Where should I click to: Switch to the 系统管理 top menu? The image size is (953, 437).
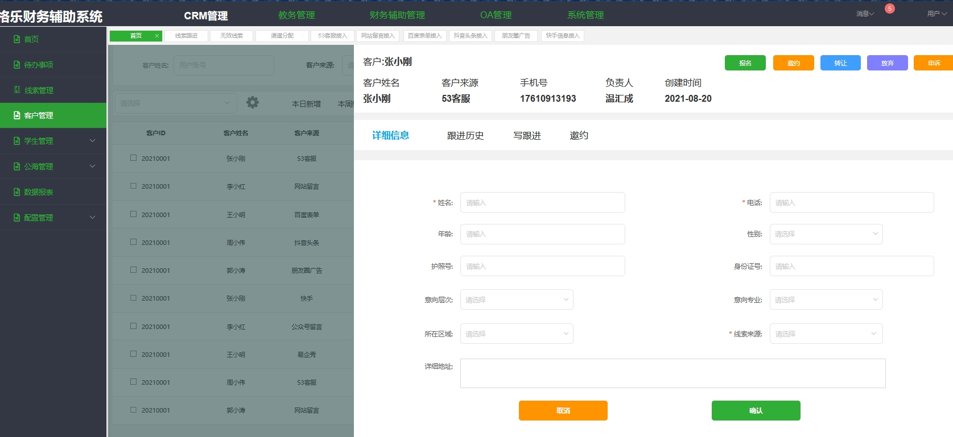click(585, 15)
